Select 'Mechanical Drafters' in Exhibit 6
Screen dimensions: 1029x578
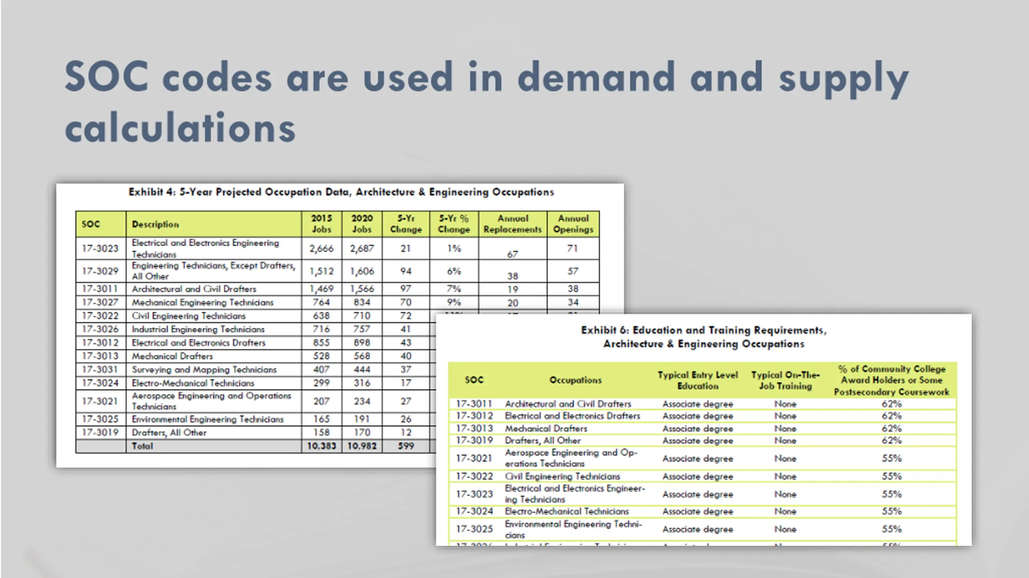[x=546, y=429]
